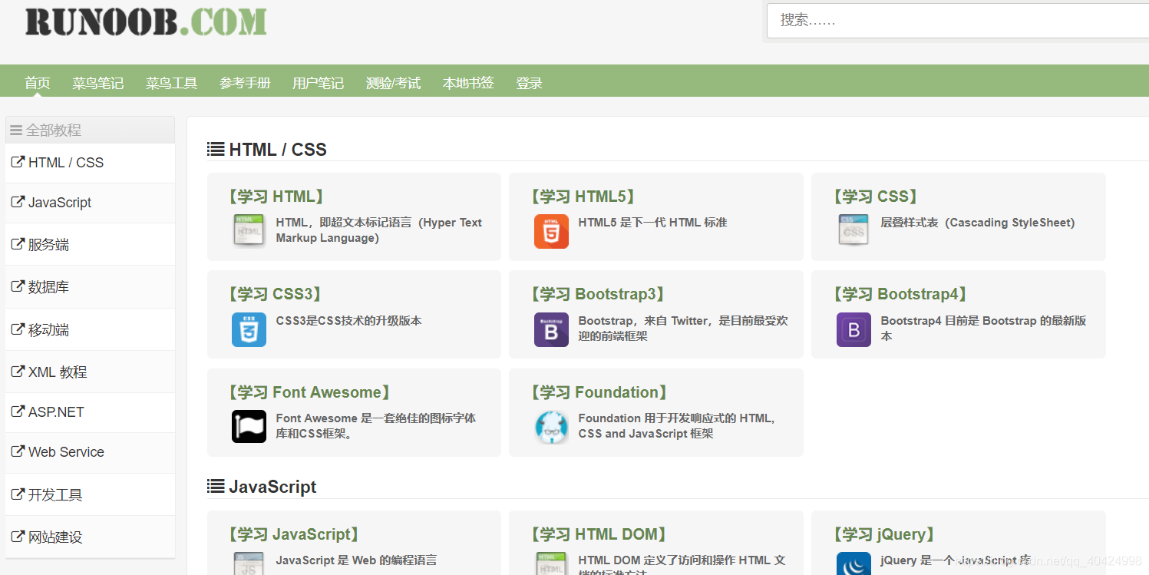
Task: Click the list icon beside 全部教程
Action: [x=16, y=131]
